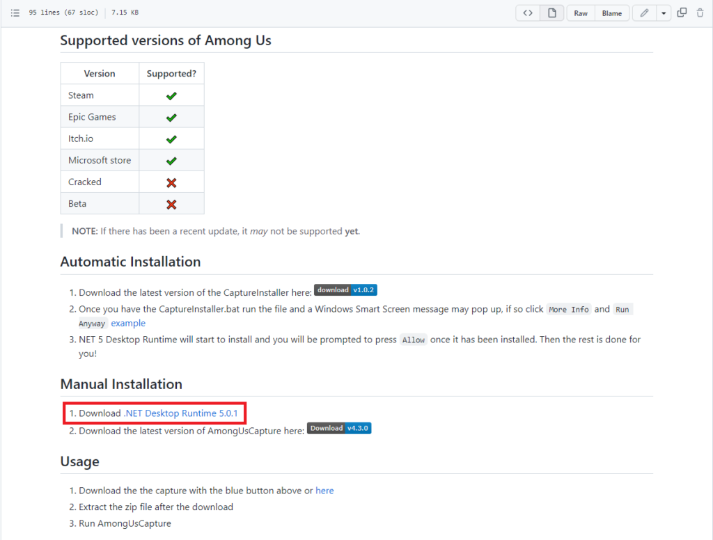Screen dimensions: 713x540
Task: Click the AmongUsCapture Download v4.3.0 badge
Action: point(339,429)
